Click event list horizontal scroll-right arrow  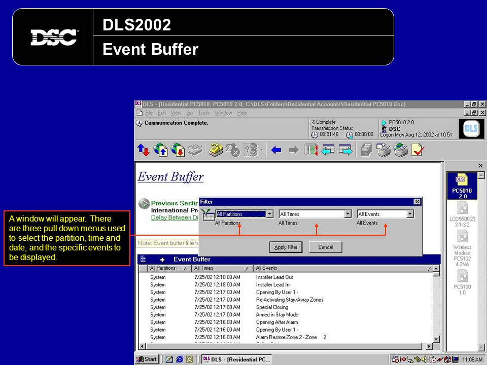click(x=429, y=346)
